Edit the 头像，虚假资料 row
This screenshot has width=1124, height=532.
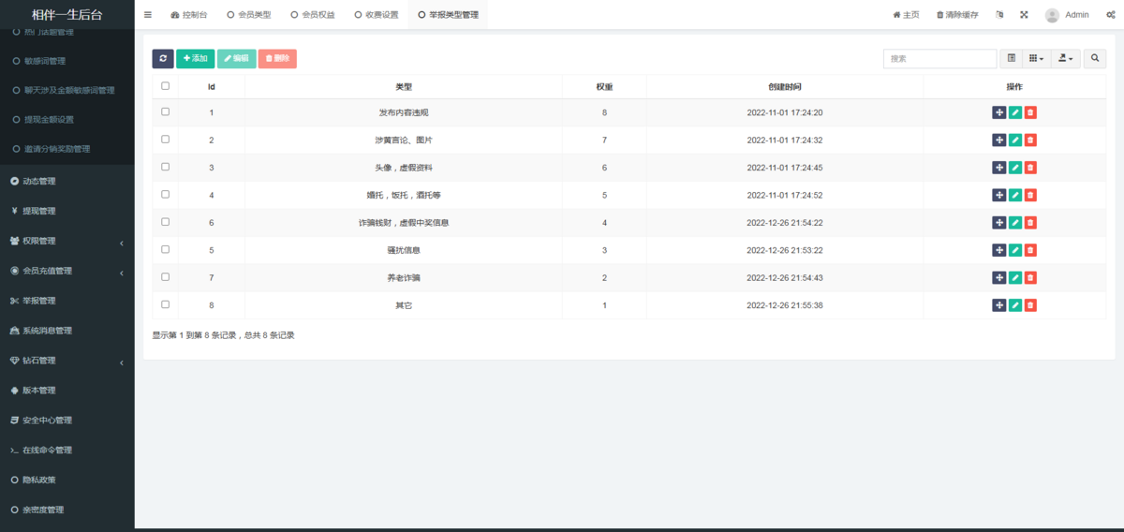[1015, 168]
